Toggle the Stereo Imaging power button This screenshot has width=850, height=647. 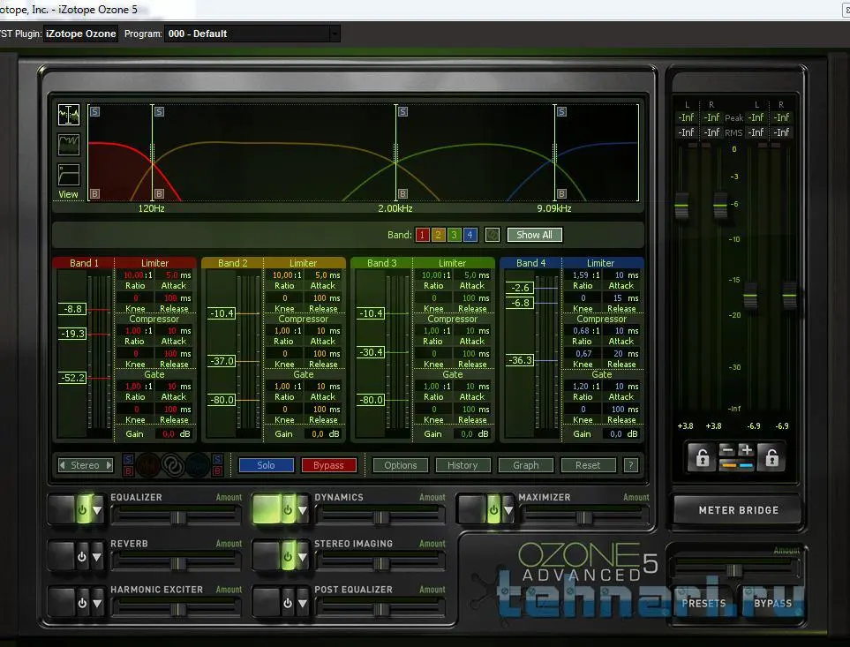tap(288, 556)
